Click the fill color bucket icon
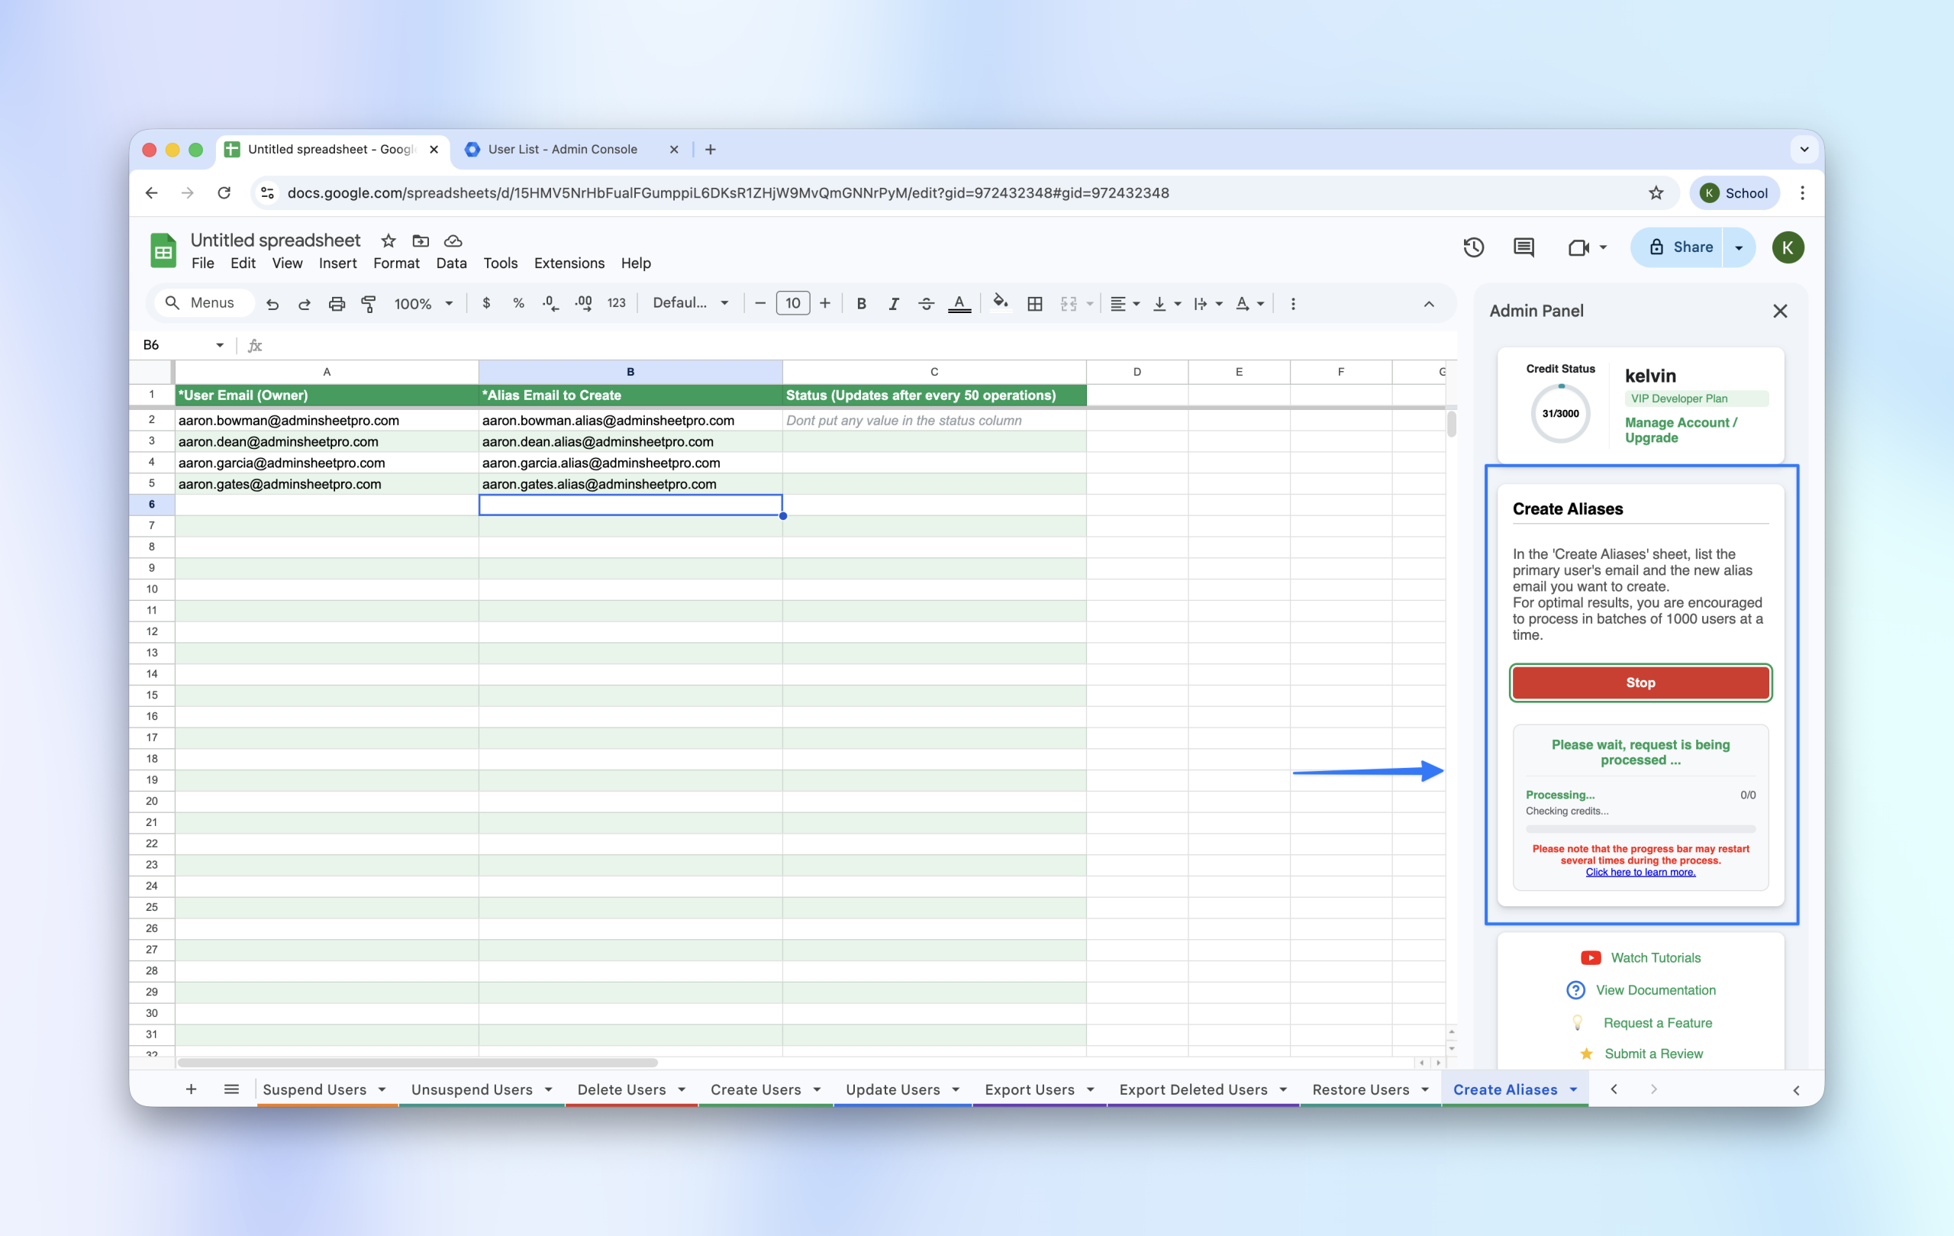The width and height of the screenshot is (1954, 1236). pyautogui.click(x=1000, y=303)
